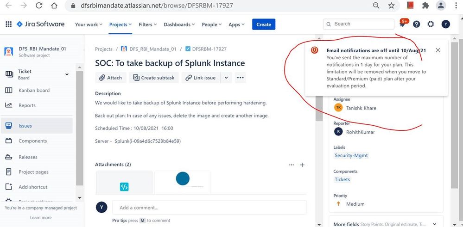Click the sidebar scroll up arrow
Image resolution: width=463 pixels, height=227 pixels.
point(79,67)
